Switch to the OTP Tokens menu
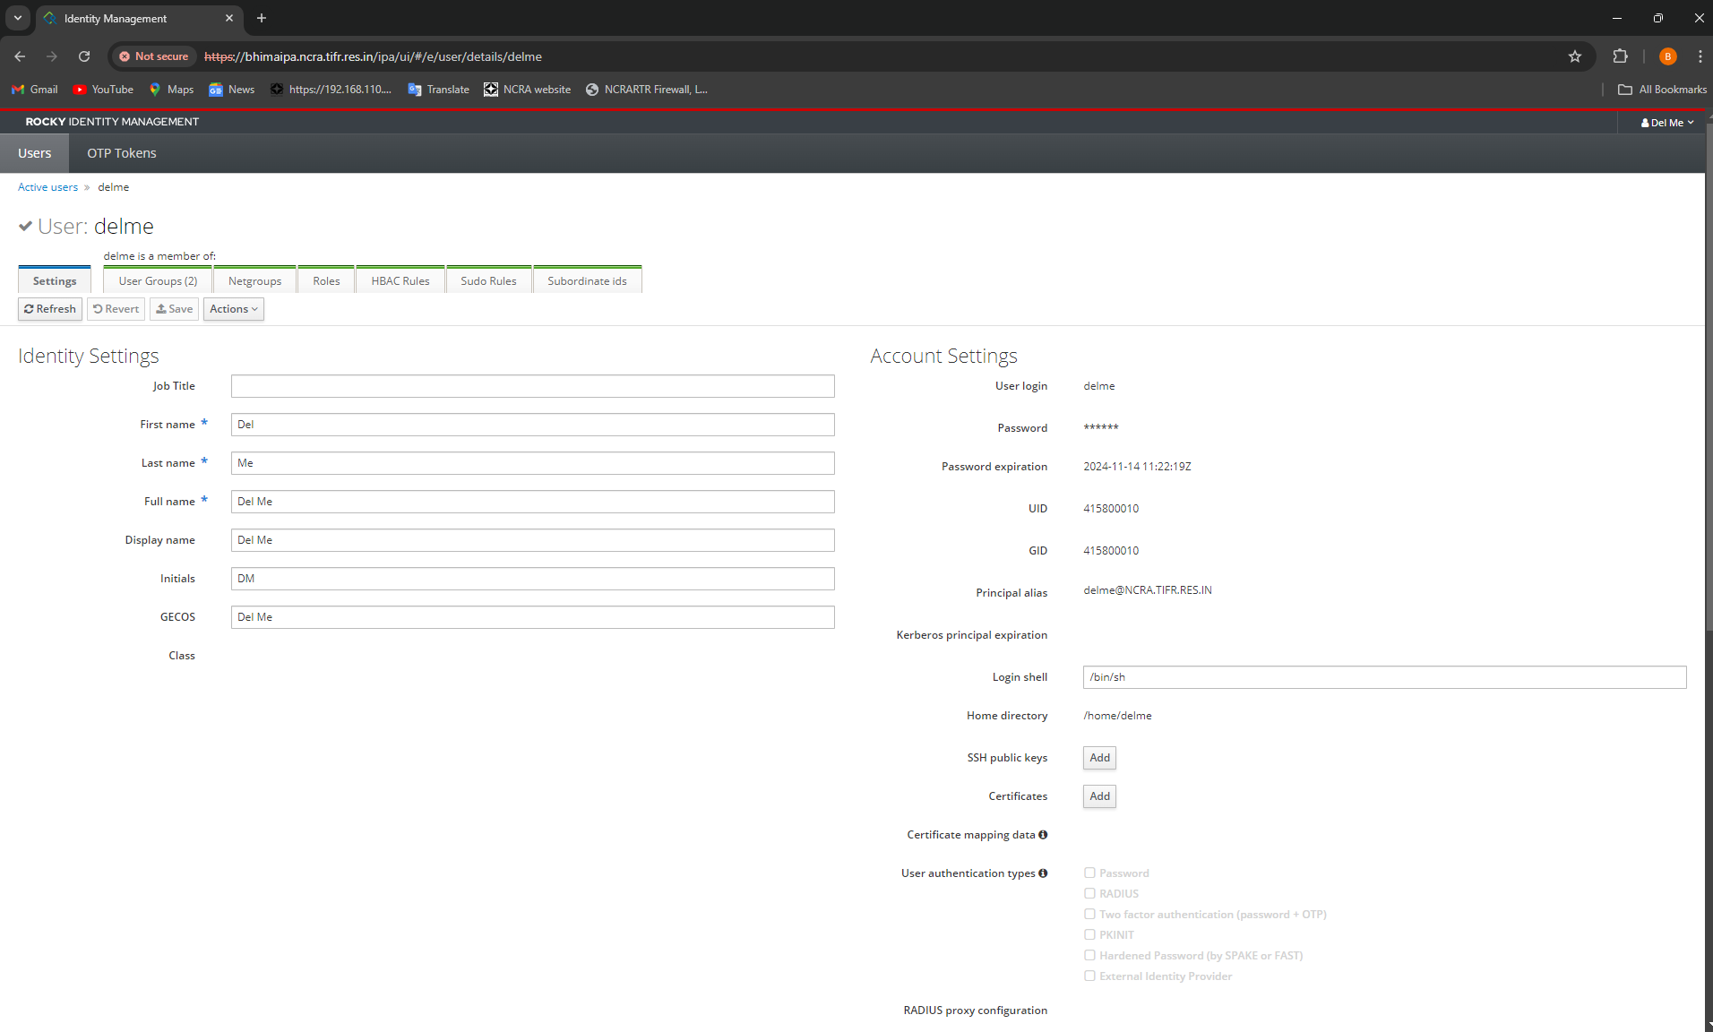The width and height of the screenshot is (1713, 1032). 122,153
